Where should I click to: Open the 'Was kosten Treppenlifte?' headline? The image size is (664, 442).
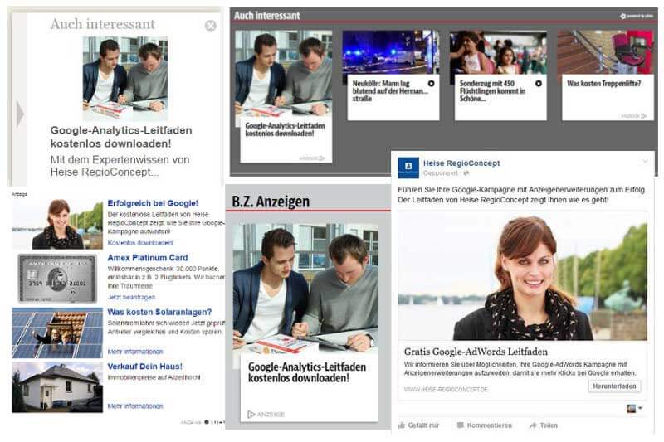click(604, 84)
